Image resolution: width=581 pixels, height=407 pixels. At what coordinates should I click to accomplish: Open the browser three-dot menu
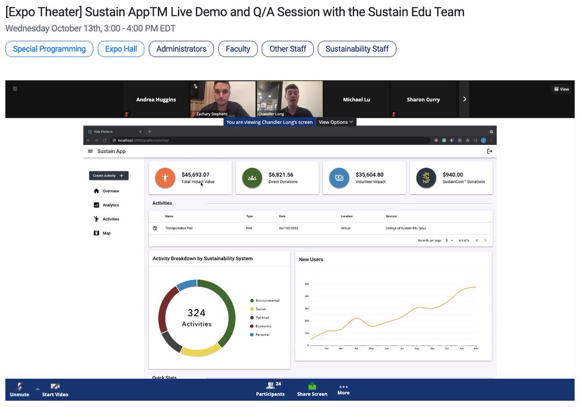(491, 141)
